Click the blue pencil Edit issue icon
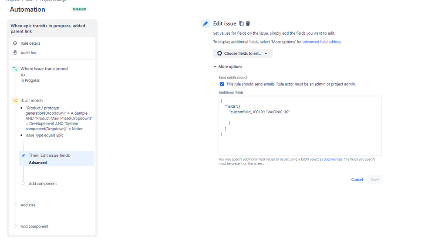Screen dimensions: 435x248 tap(205, 23)
